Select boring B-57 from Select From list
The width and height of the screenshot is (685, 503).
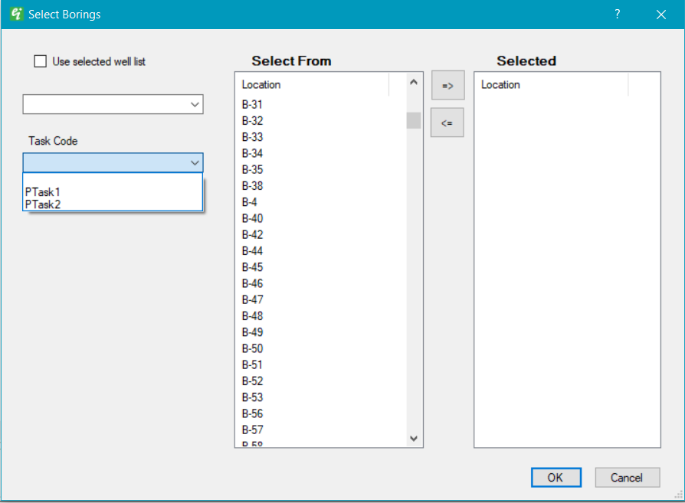[253, 430]
